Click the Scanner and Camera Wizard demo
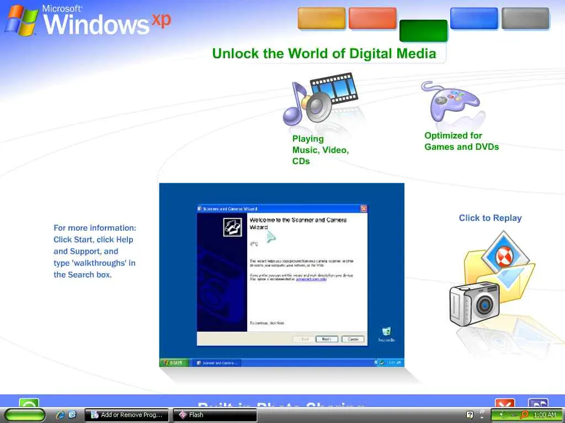 click(282, 275)
